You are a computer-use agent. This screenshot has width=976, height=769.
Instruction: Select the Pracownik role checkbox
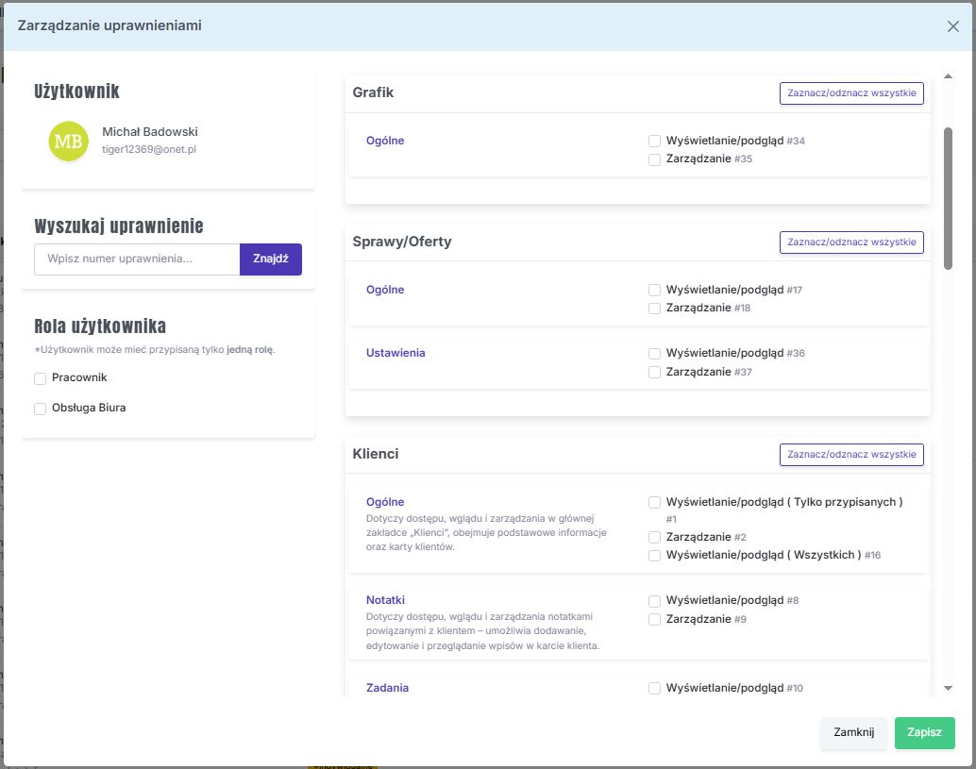pyautogui.click(x=41, y=378)
